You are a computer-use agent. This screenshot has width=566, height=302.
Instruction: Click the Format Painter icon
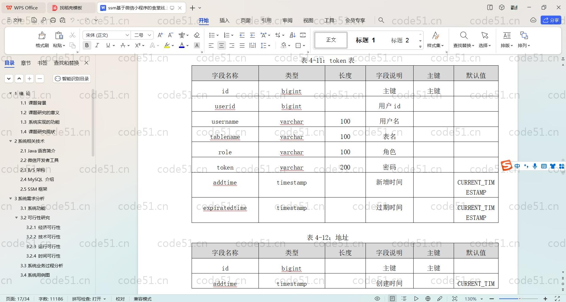42,39
